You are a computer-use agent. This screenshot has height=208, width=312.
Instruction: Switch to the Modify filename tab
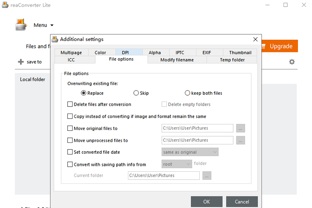[177, 60]
